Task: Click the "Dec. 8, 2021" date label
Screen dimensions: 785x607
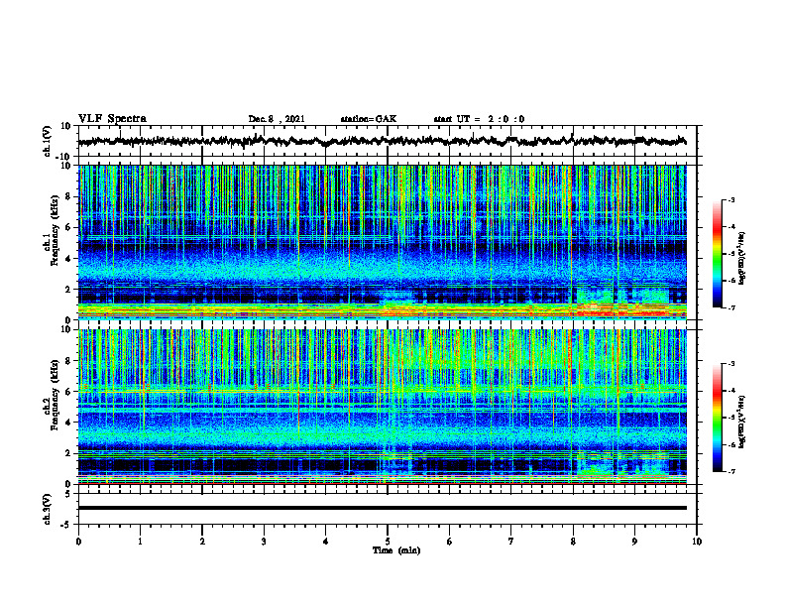Action: coord(277,119)
